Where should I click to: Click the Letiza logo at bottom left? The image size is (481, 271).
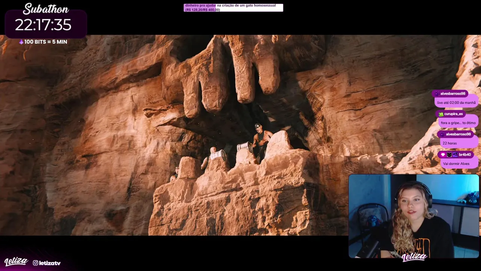tap(16, 261)
